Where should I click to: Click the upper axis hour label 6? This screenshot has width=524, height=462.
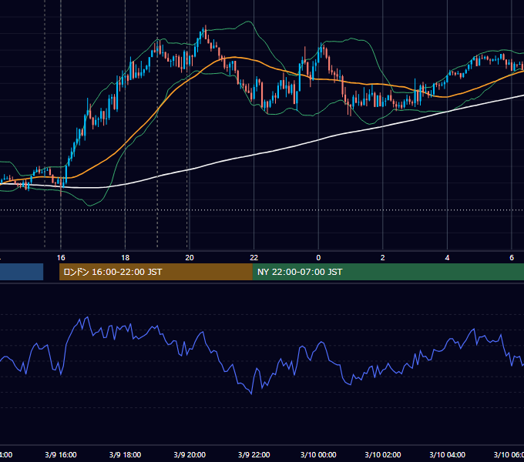click(512, 258)
